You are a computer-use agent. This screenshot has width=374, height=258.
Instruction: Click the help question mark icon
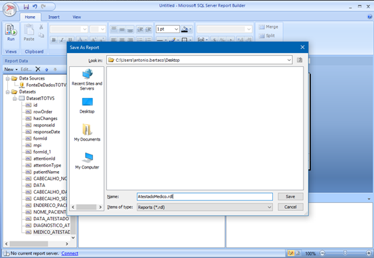[x=369, y=17]
